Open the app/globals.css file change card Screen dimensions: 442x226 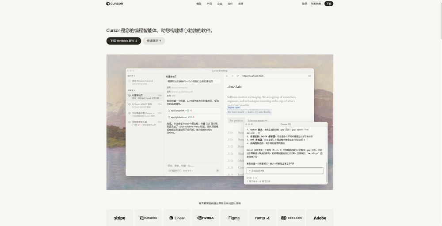[x=194, y=117]
